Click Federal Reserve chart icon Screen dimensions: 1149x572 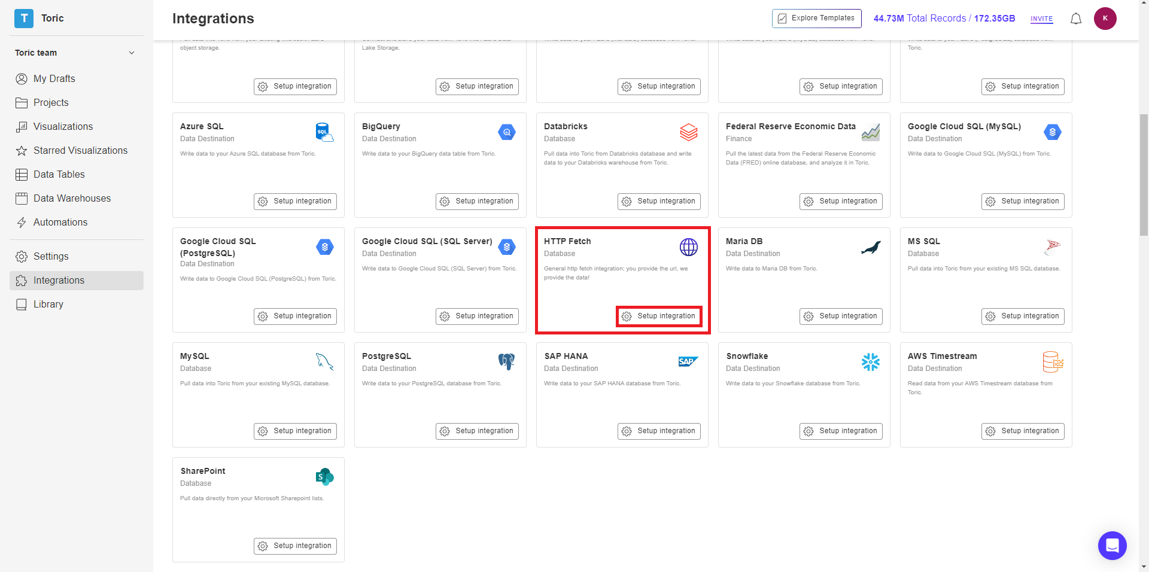pos(870,132)
